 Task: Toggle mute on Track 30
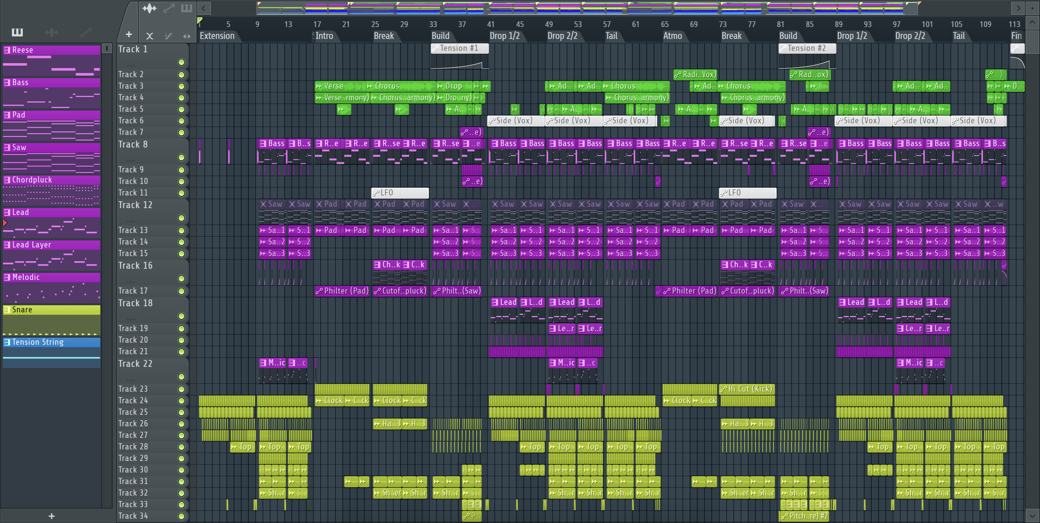(181, 470)
